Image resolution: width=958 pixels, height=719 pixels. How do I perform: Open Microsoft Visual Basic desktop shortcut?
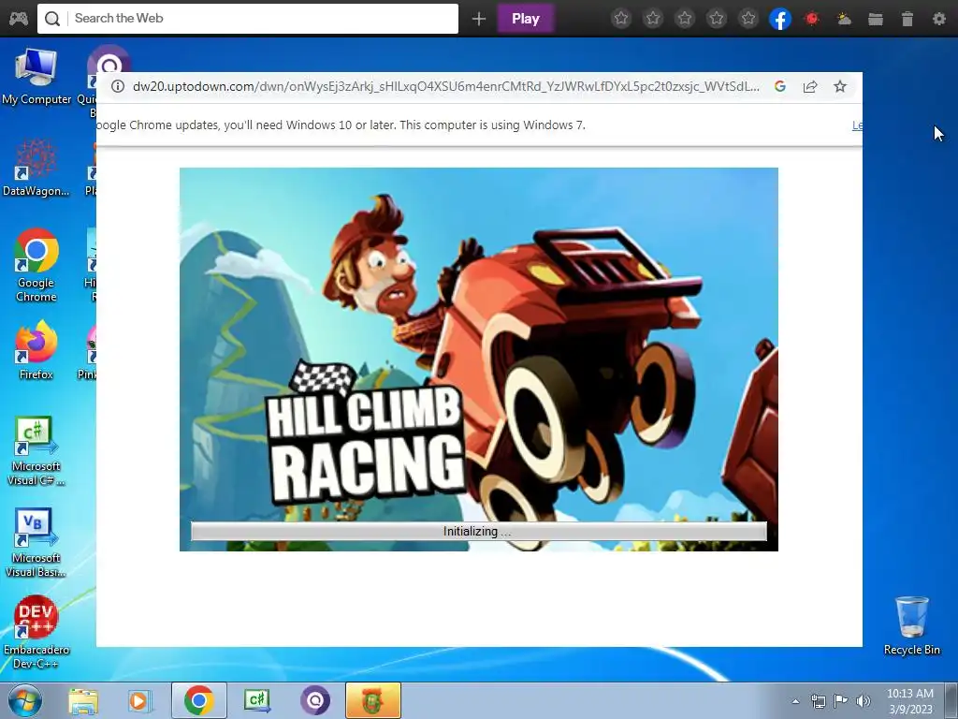click(36, 543)
